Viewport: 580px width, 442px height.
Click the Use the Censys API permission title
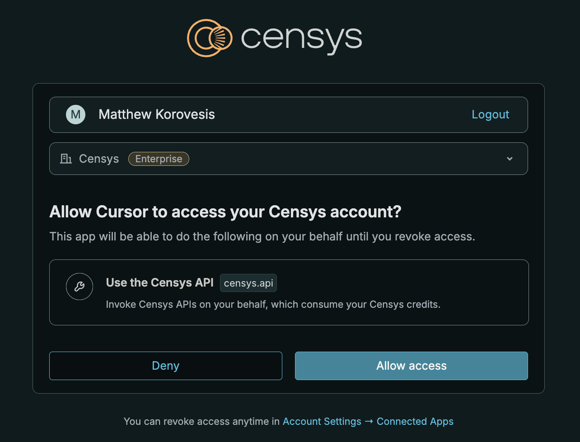159,282
